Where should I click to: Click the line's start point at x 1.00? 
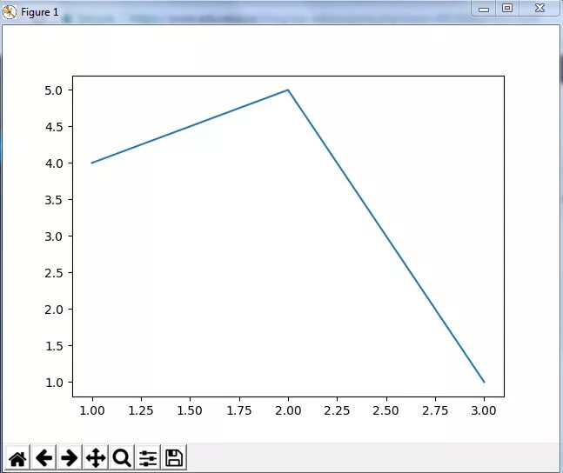(x=92, y=163)
